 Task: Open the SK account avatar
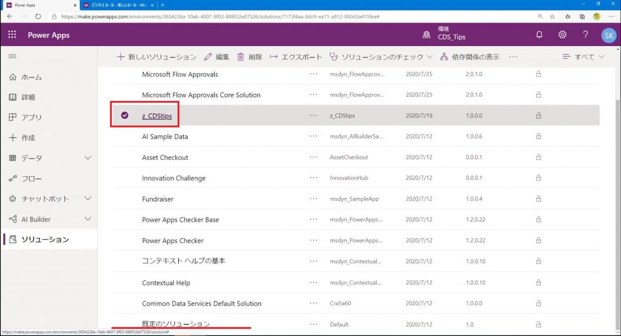[x=609, y=36]
